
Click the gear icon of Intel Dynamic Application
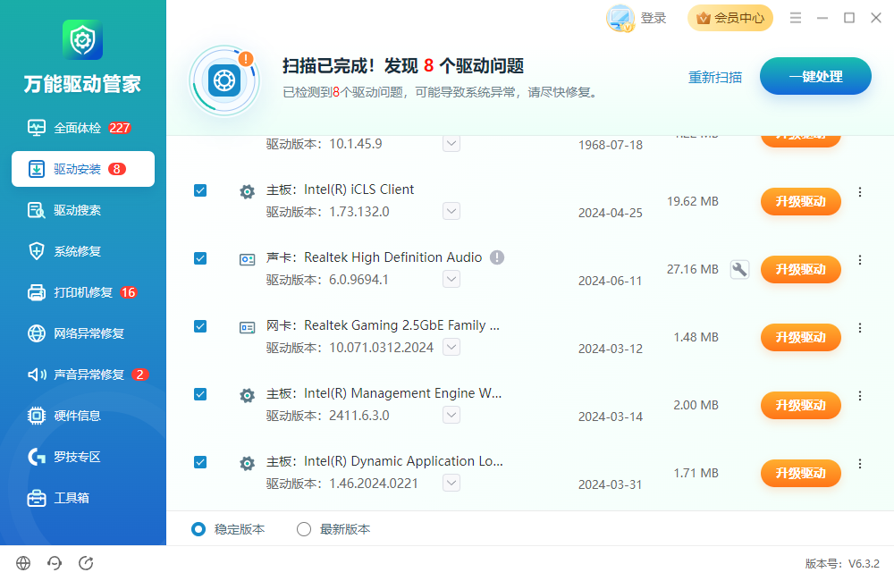(x=247, y=463)
